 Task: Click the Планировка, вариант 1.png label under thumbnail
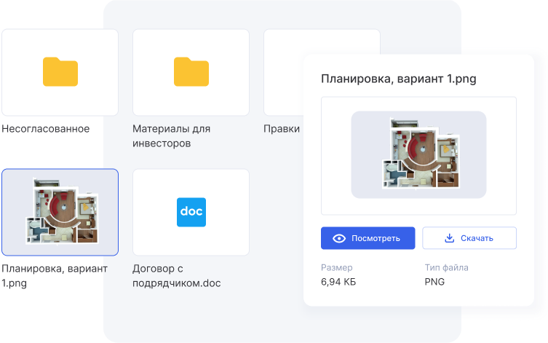[55, 276]
